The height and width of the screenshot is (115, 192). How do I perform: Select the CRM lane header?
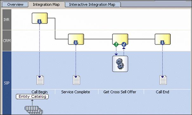[x=7, y=41]
